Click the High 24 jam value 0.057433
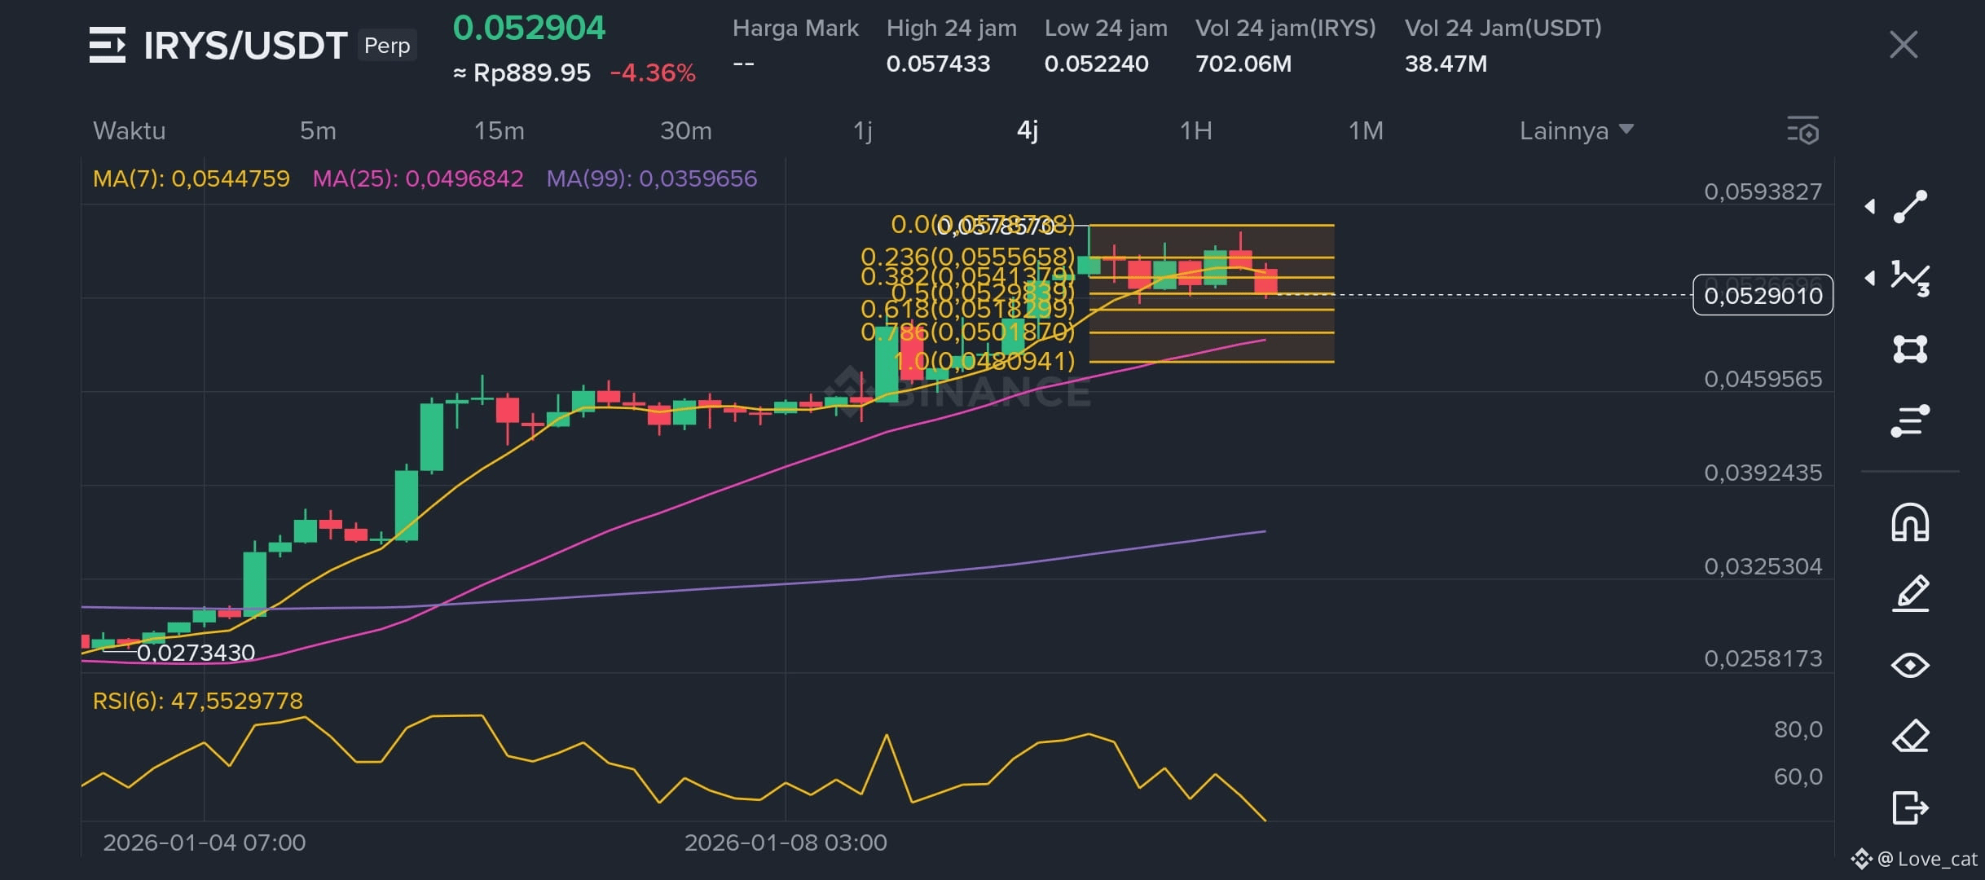 click(x=938, y=64)
